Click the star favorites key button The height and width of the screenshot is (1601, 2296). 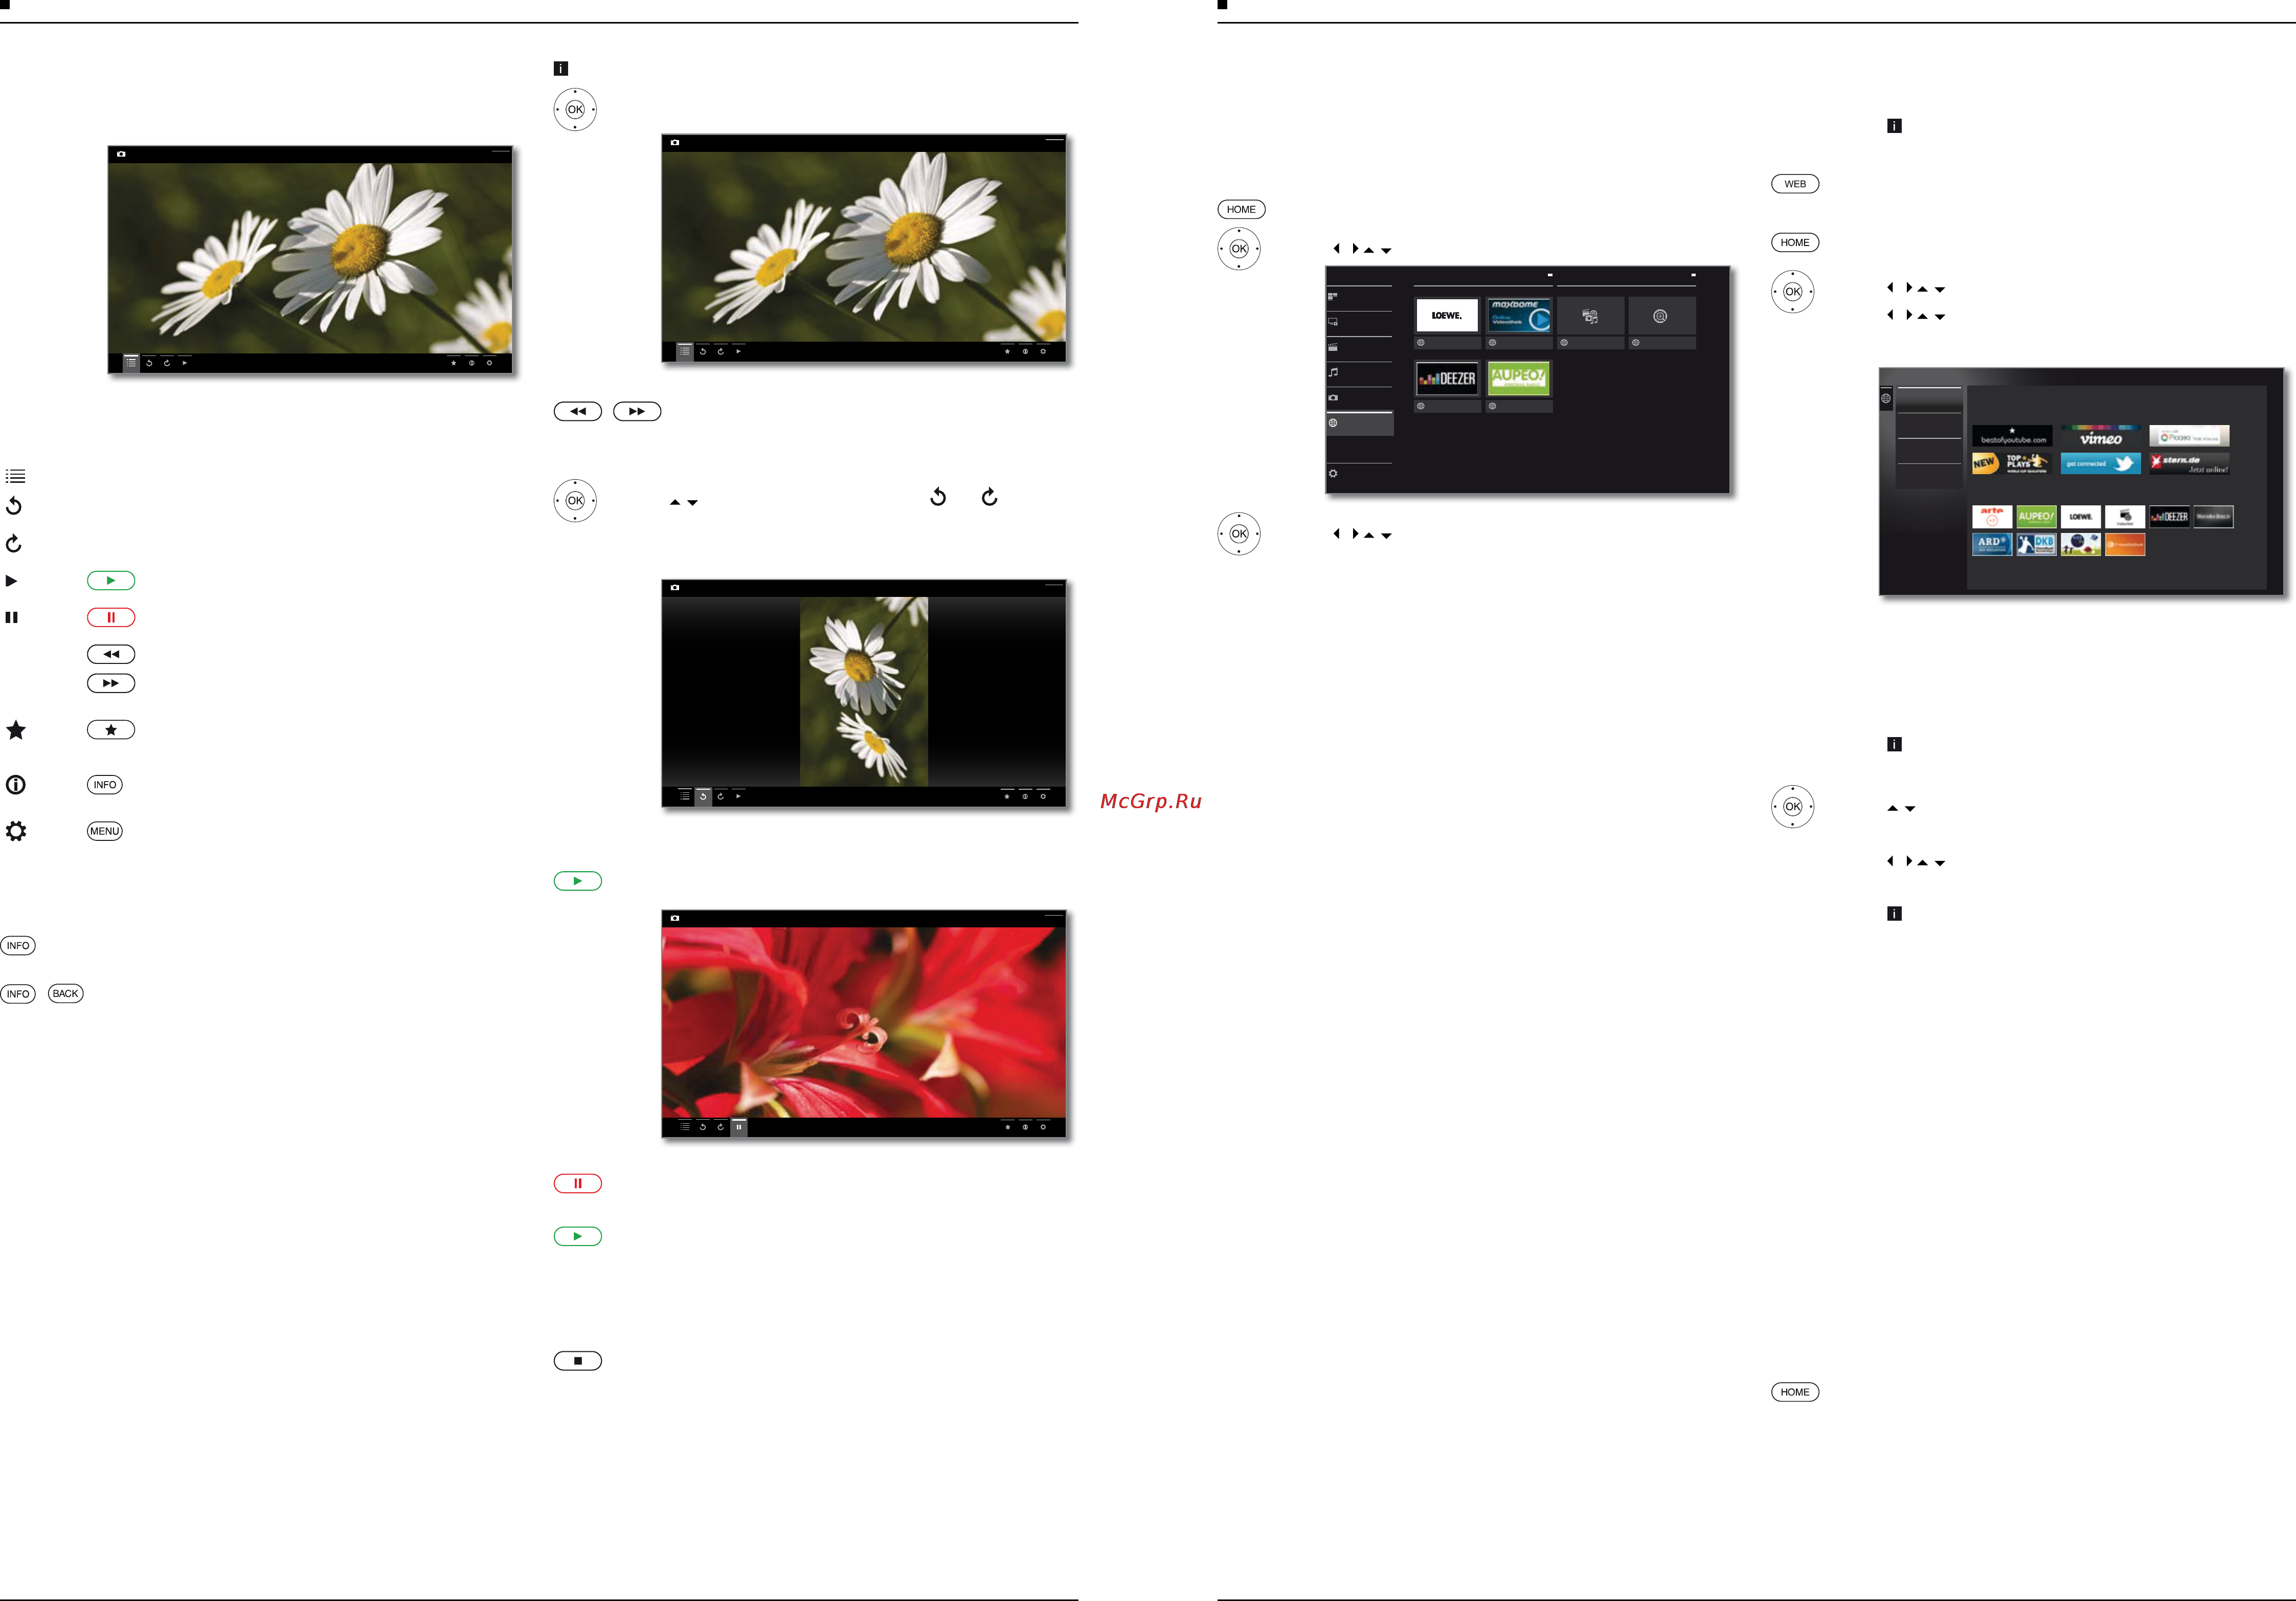[x=111, y=730]
